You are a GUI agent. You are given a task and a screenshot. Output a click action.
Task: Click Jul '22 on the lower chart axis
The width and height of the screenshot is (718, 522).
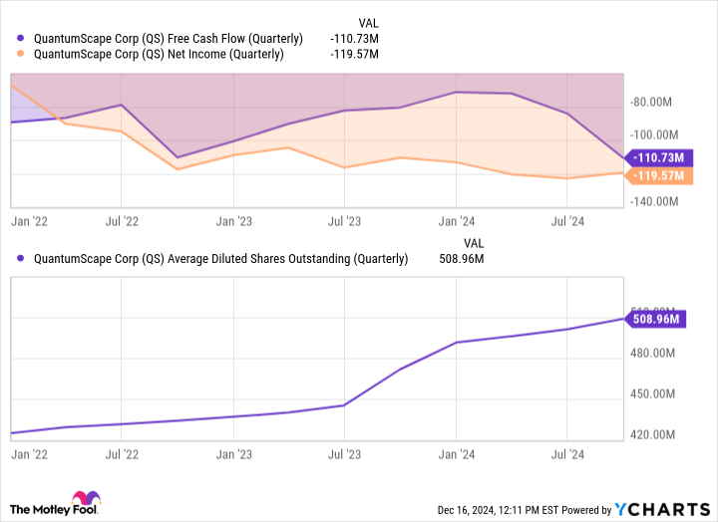[x=122, y=454]
